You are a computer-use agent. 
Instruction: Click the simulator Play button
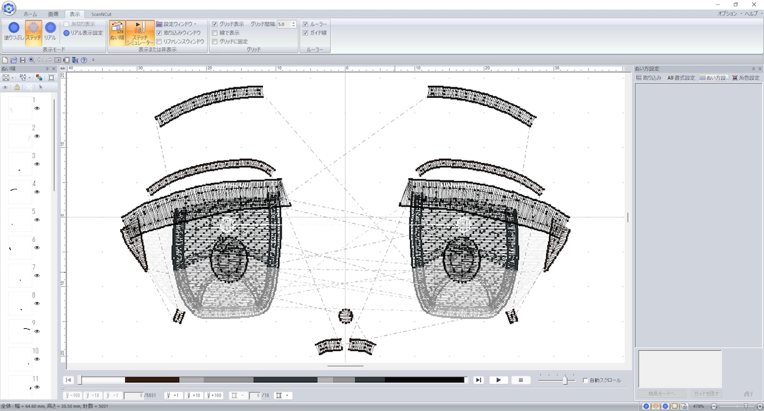(498, 380)
